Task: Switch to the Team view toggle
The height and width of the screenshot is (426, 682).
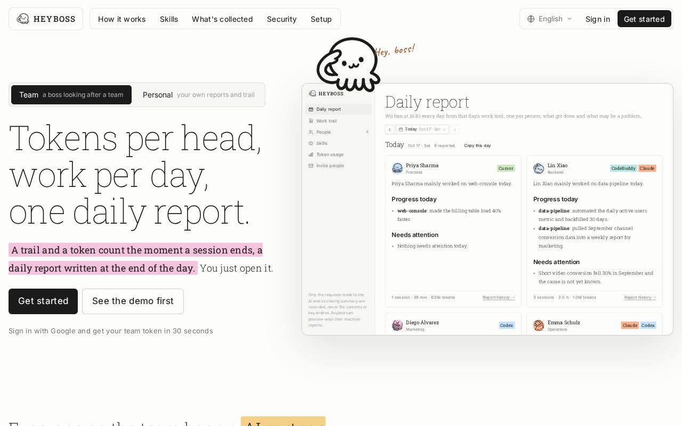Action: [71, 95]
